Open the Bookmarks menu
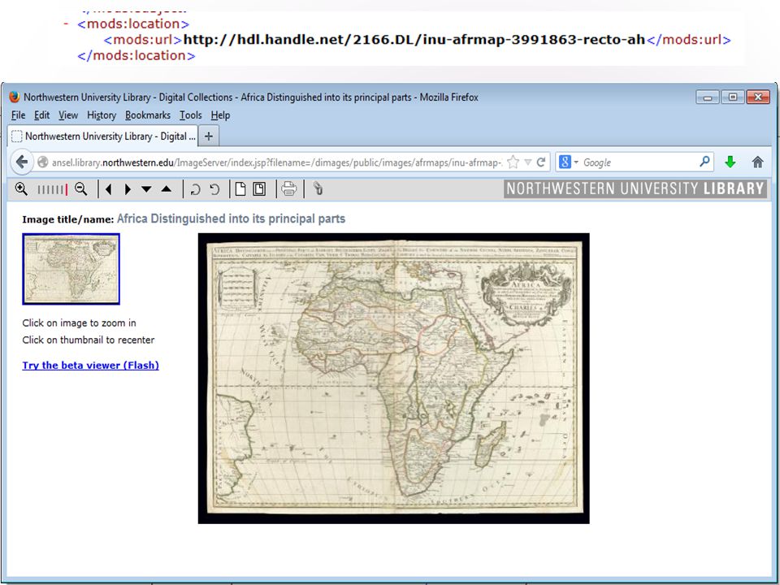 coord(148,115)
